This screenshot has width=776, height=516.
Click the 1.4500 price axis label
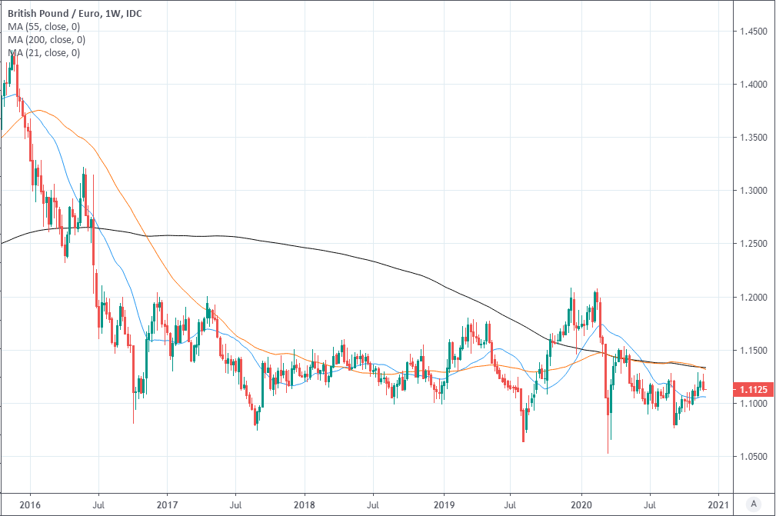click(x=754, y=32)
